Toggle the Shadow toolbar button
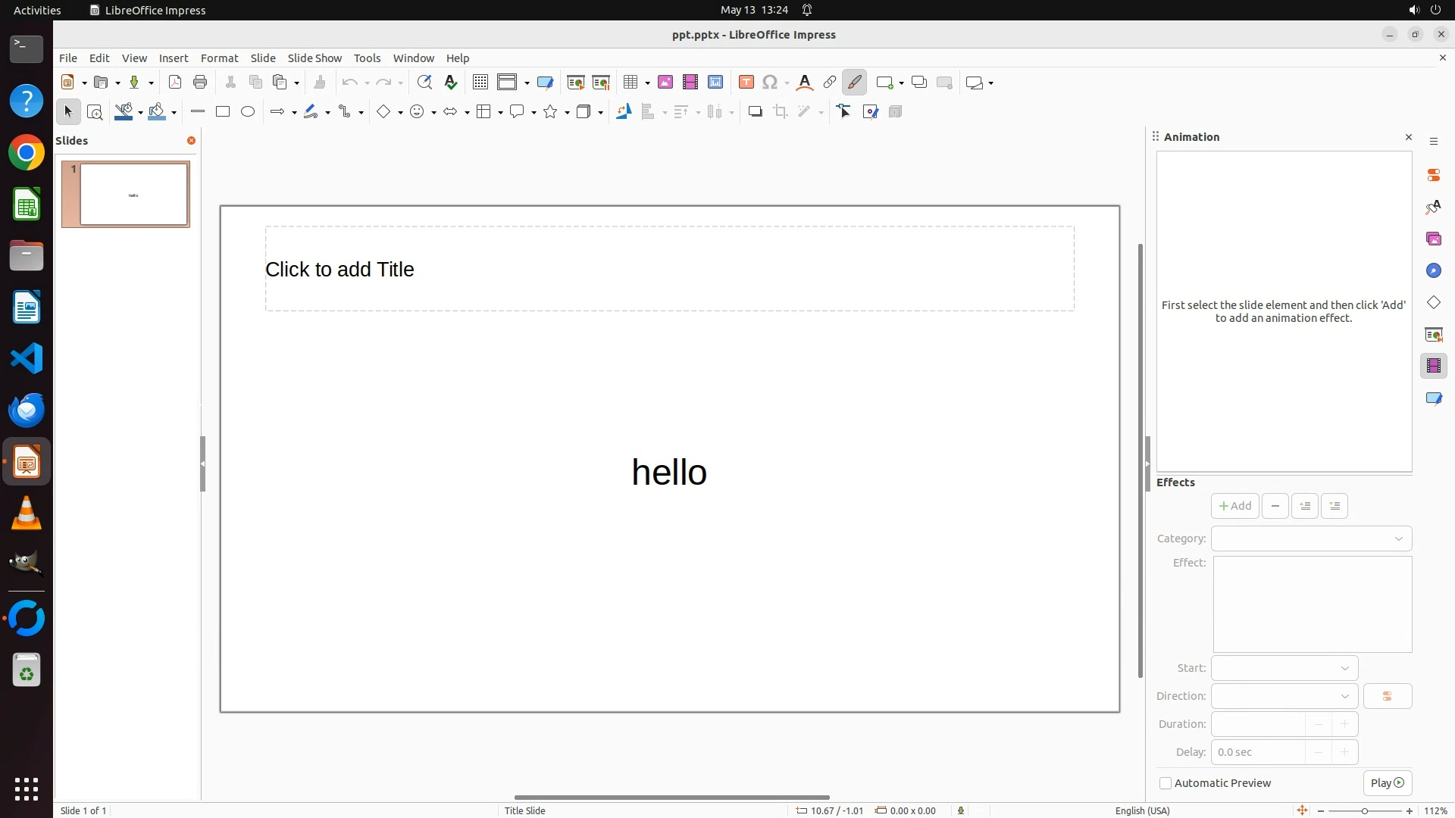Image resolution: width=1455 pixels, height=818 pixels. 755,112
